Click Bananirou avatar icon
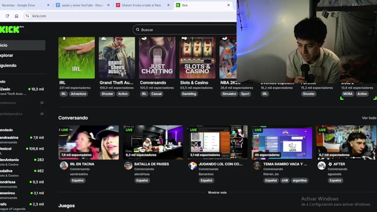The width and height of the screenshot is (377, 212). (x=193, y=165)
